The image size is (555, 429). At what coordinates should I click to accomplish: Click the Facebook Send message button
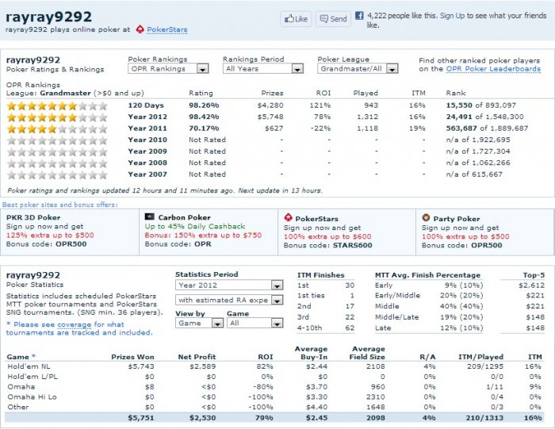coord(333,19)
